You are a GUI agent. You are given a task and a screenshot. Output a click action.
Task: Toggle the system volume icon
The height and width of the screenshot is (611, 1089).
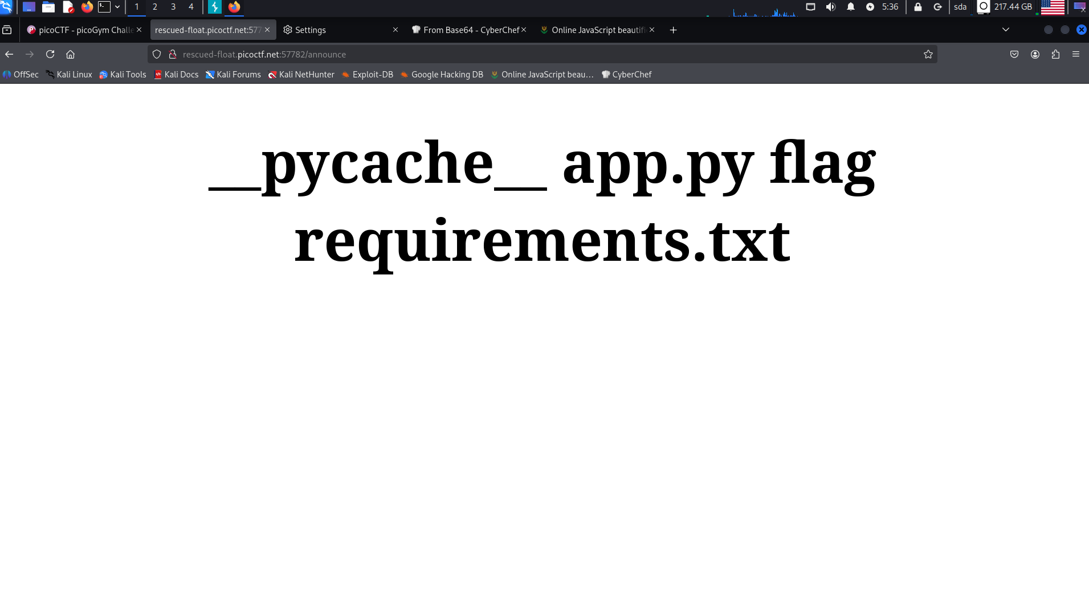pyautogui.click(x=831, y=7)
